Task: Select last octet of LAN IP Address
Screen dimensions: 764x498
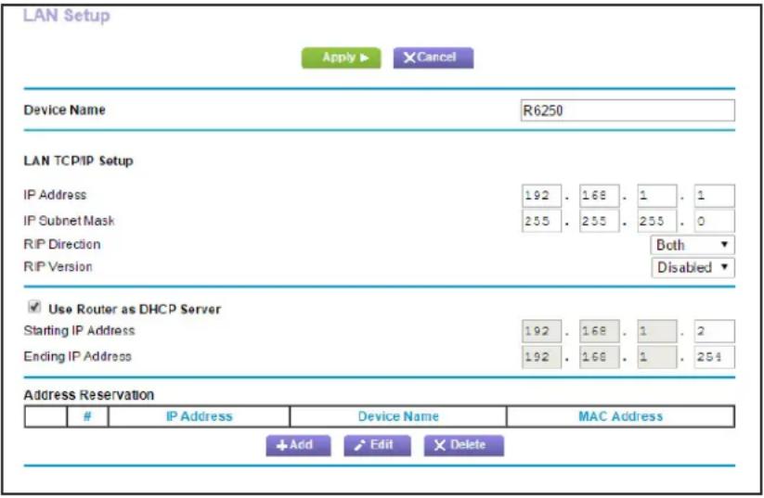Action: coord(714,196)
